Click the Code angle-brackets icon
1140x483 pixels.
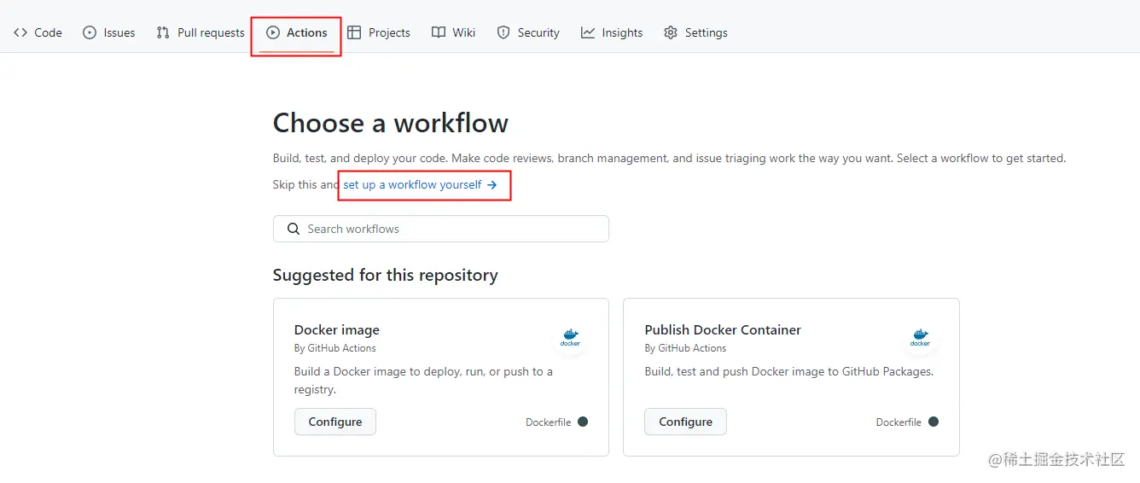20,32
